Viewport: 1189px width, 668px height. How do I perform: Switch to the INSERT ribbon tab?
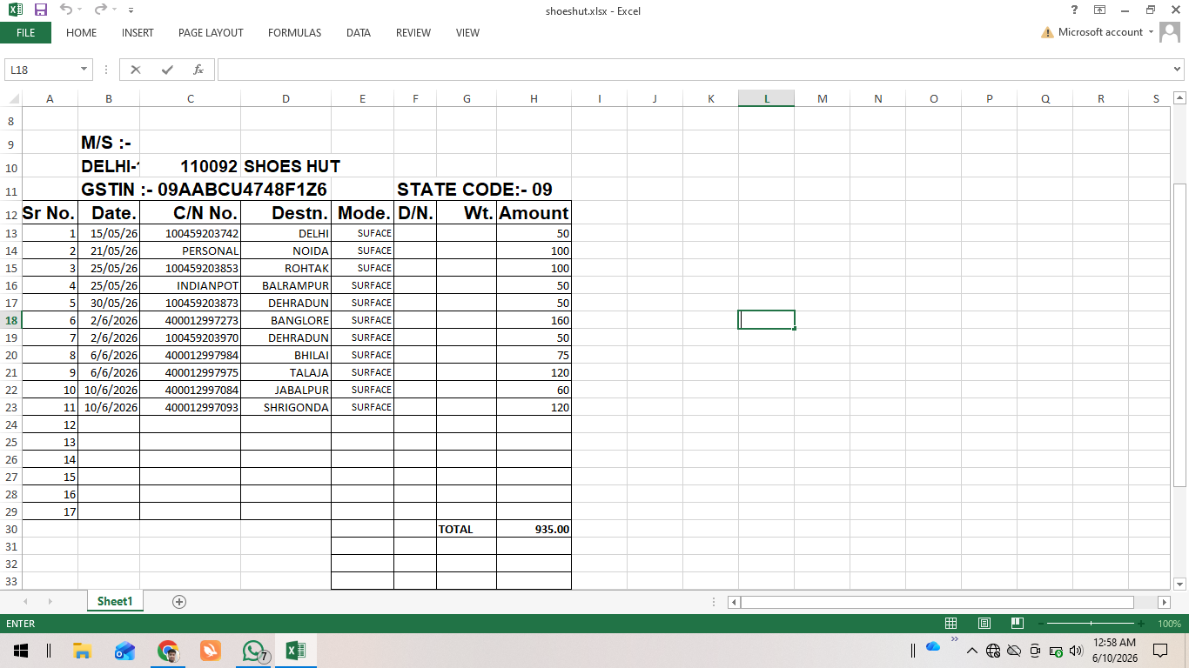point(138,33)
